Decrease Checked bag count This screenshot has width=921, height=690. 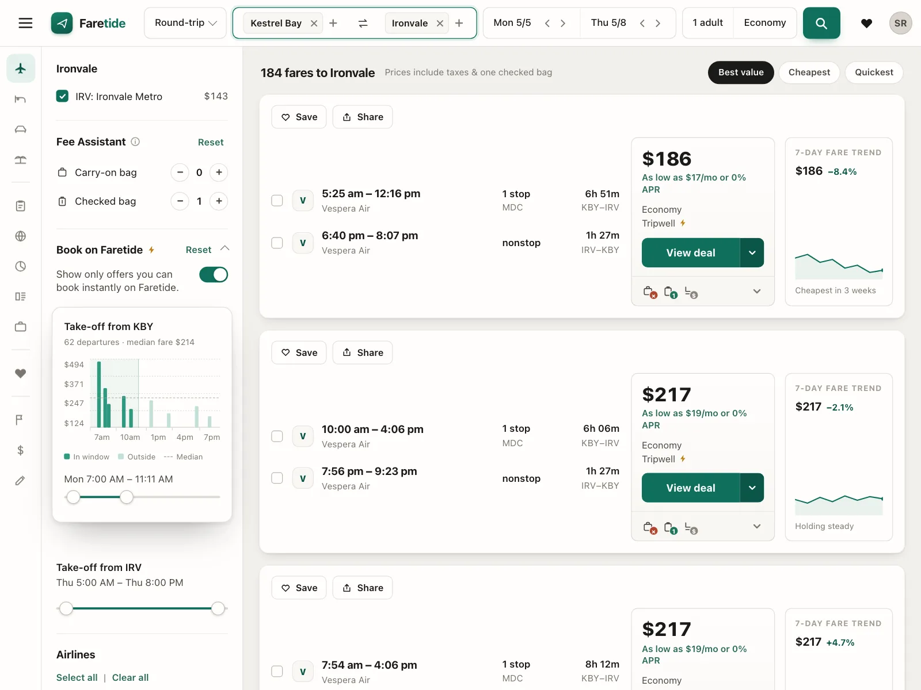coord(180,201)
